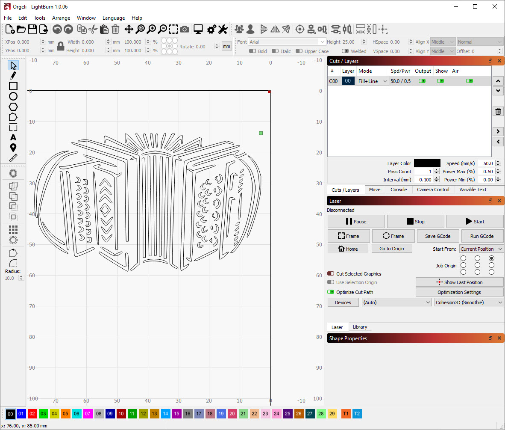
Task: Expand the Start From dropdown
Action: [x=481, y=249]
